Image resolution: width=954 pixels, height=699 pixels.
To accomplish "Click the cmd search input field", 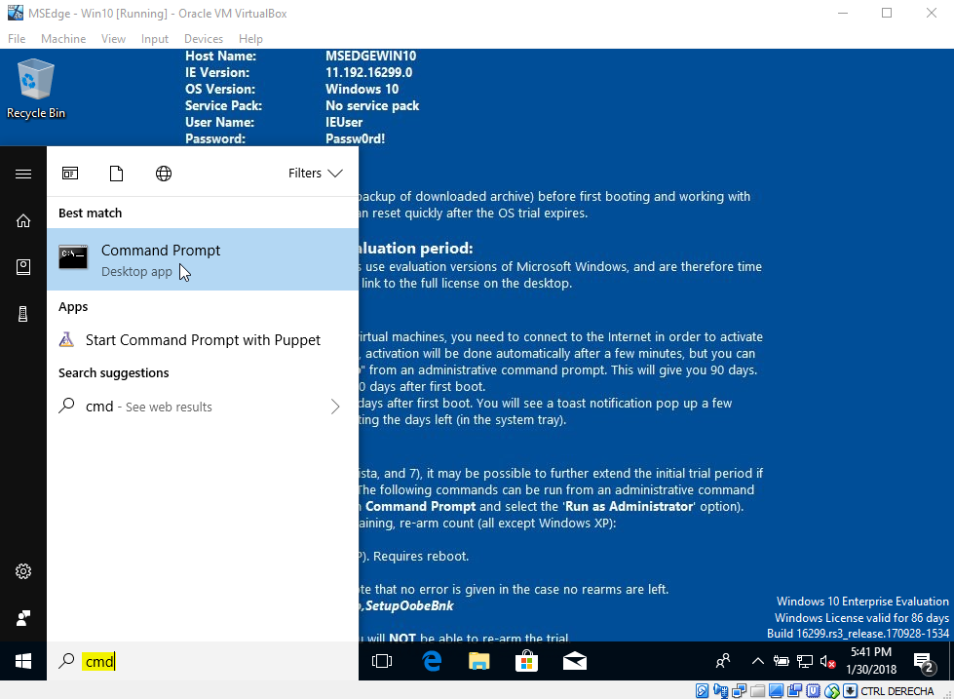I will click(x=214, y=662).
